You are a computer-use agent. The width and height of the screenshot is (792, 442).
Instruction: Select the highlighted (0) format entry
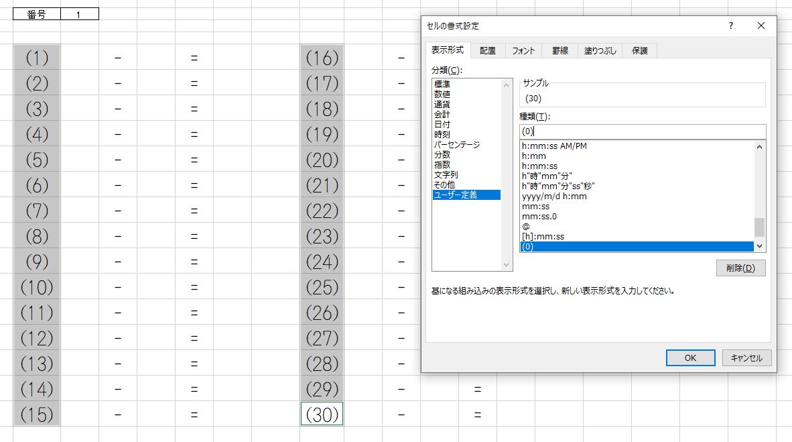(x=637, y=247)
